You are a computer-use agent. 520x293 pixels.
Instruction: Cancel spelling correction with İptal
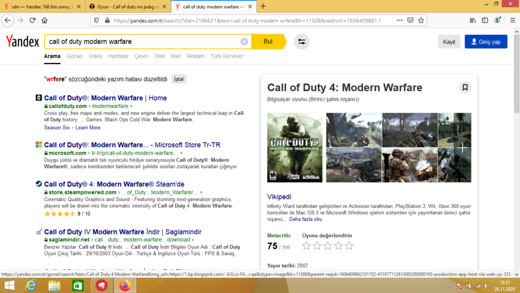point(179,79)
